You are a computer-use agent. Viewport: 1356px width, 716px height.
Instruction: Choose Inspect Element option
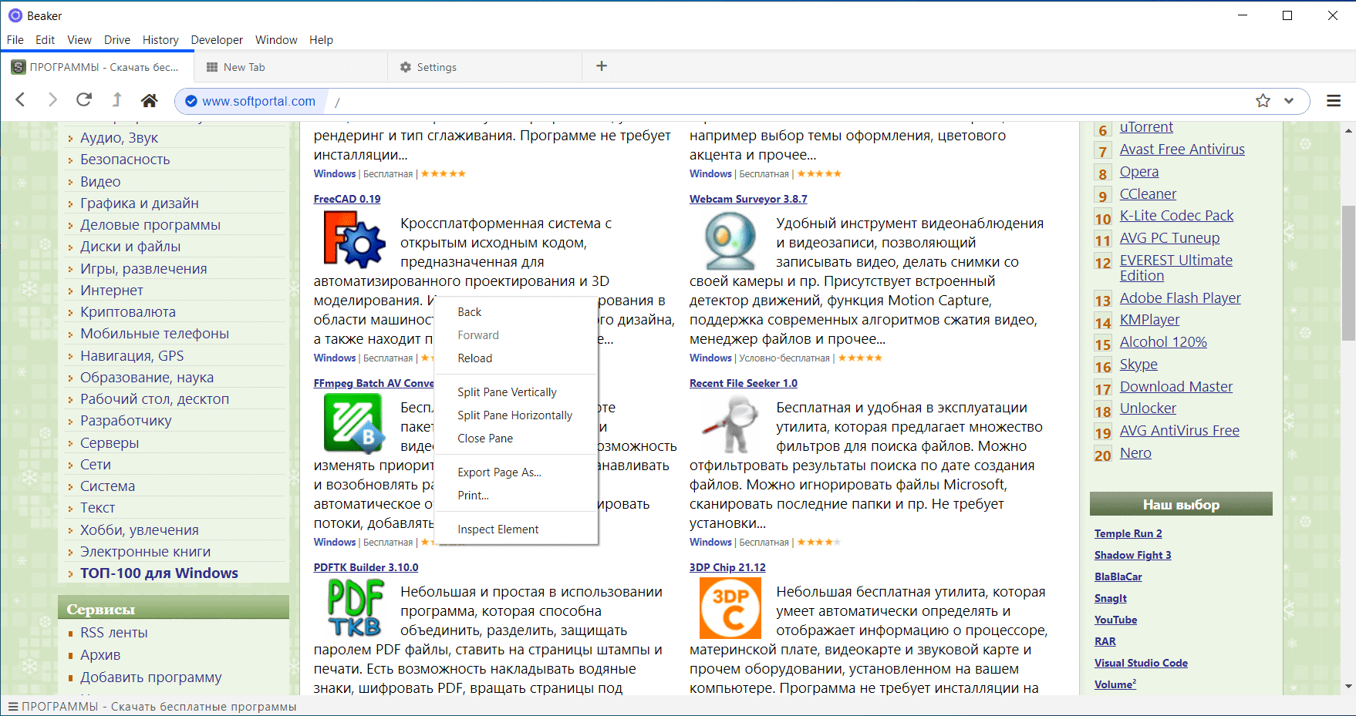(516, 529)
